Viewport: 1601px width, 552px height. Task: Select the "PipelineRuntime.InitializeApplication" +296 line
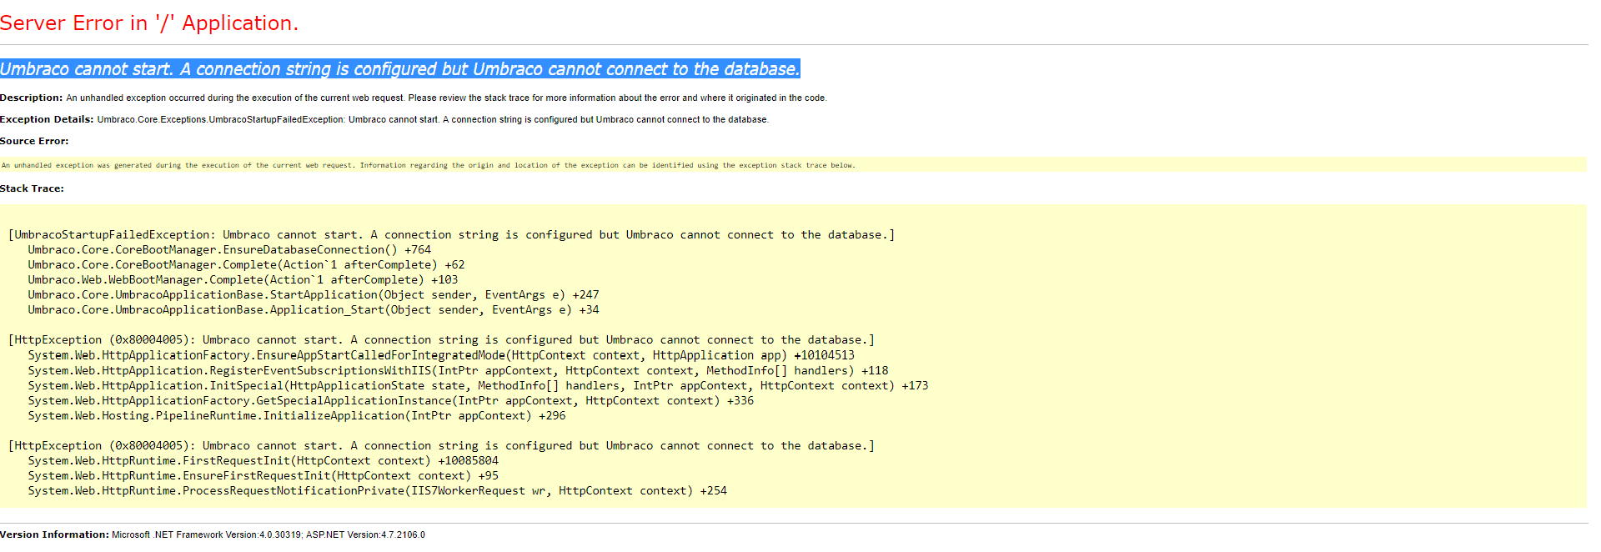297,416
